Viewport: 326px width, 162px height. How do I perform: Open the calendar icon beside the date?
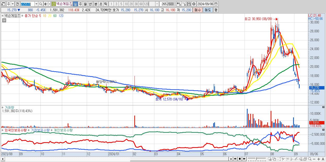click(x=216, y=4)
